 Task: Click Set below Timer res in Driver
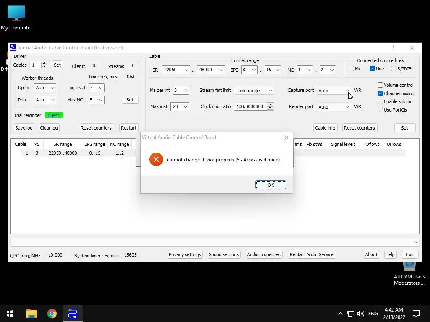click(x=130, y=100)
